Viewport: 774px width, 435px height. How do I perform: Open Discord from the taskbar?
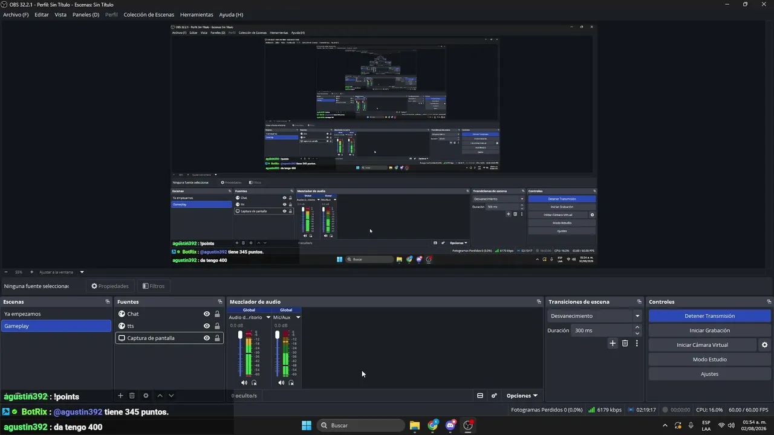(450, 425)
